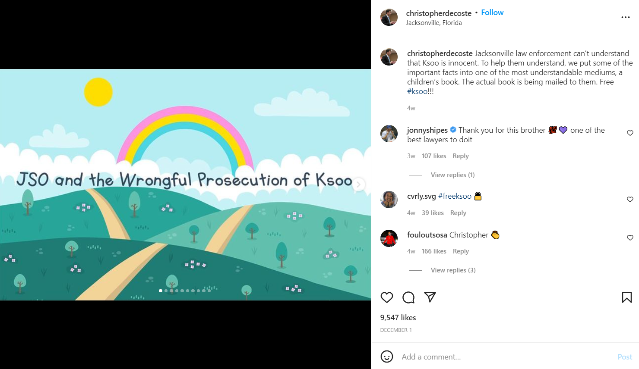Image resolution: width=639 pixels, height=369 pixels.
Task: Like the post with the heart icon
Action: click(387, 297)
